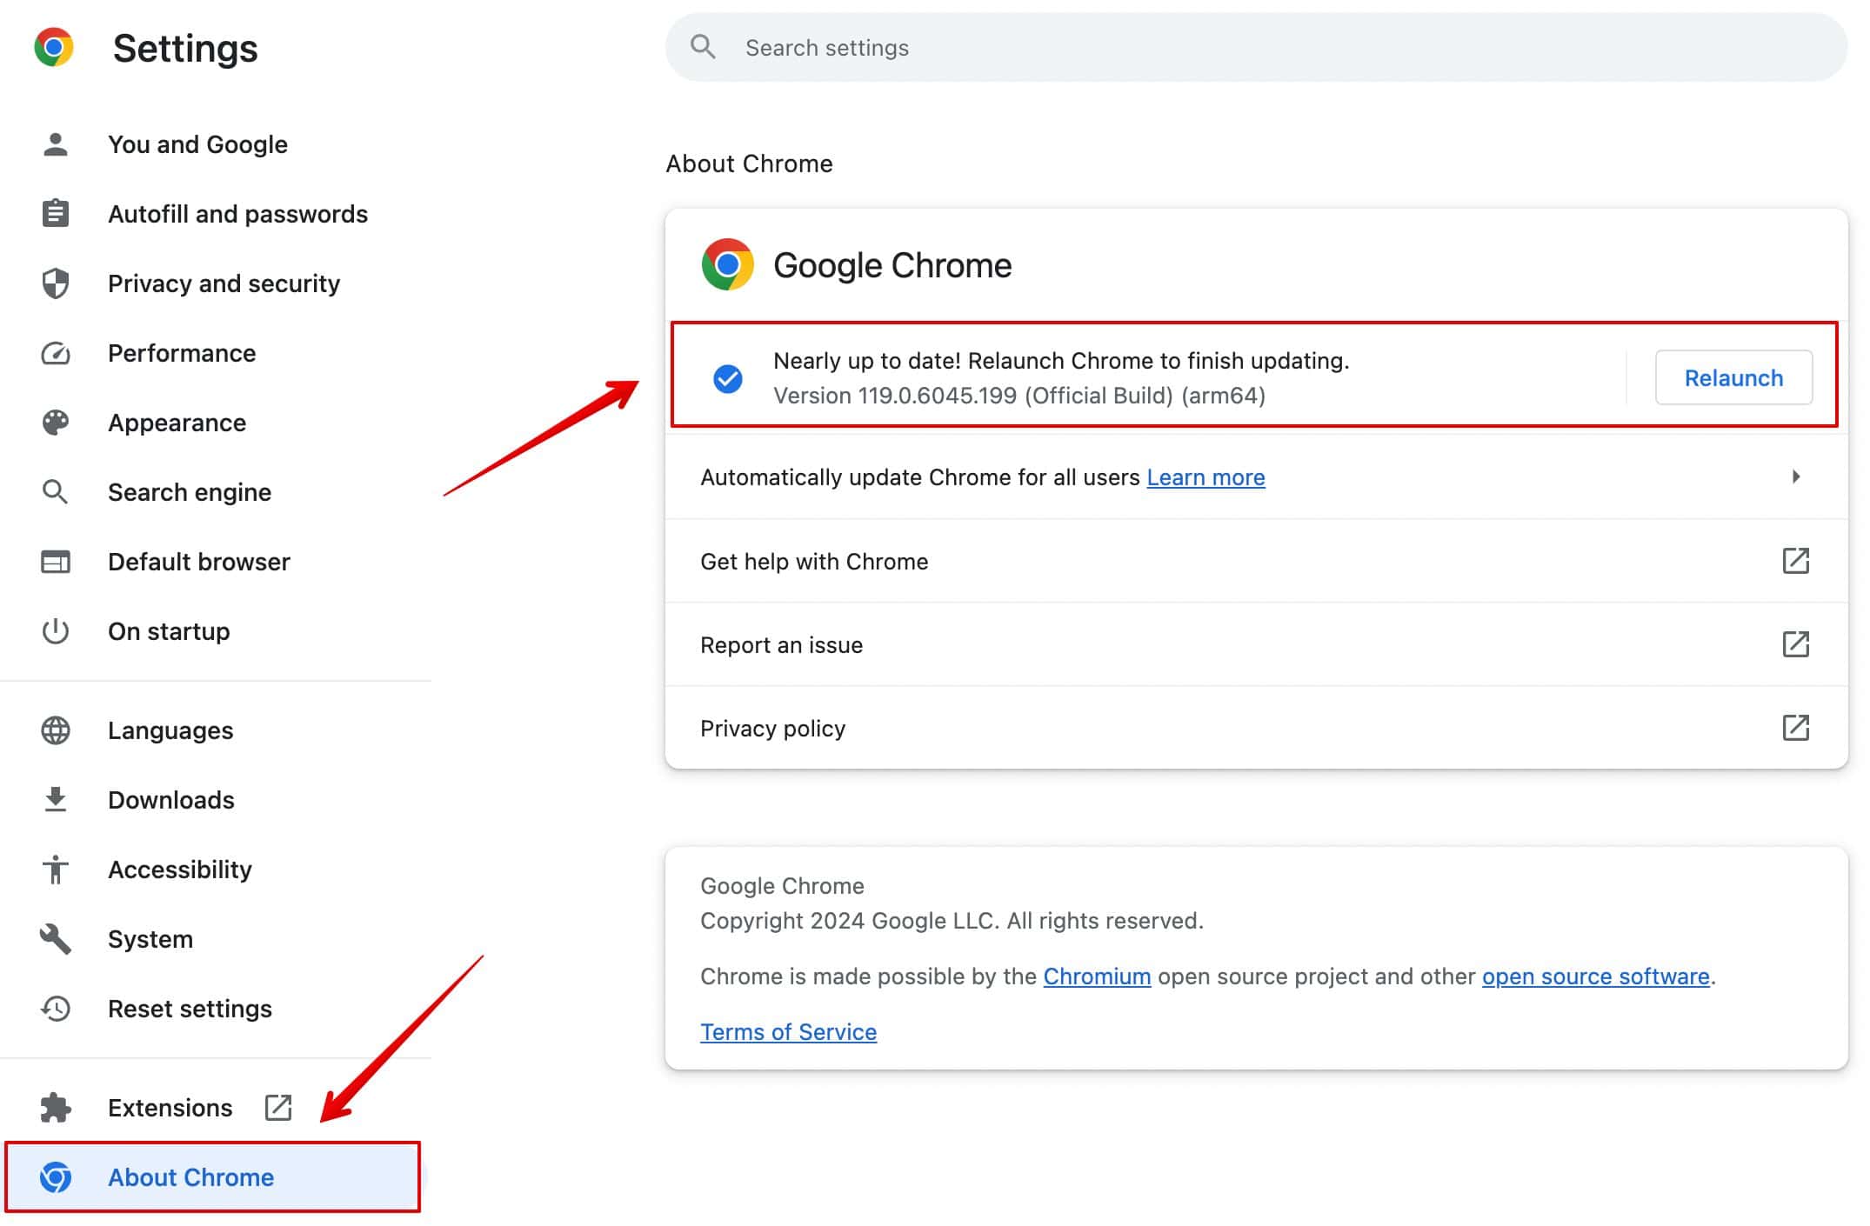Go to Reset settings page

tap(190, 1009)
